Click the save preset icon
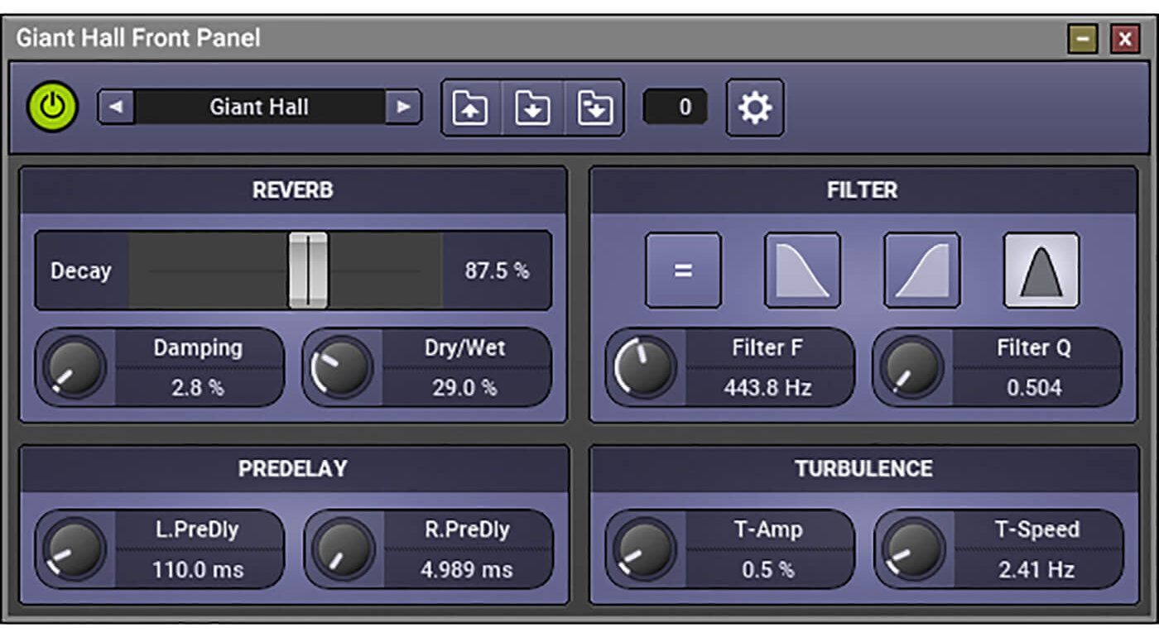This screenshot has width=1159, height=637. point(532,108)
